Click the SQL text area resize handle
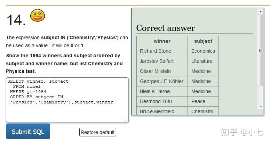This screenshot has height=143, width=270. click(126, 120)
